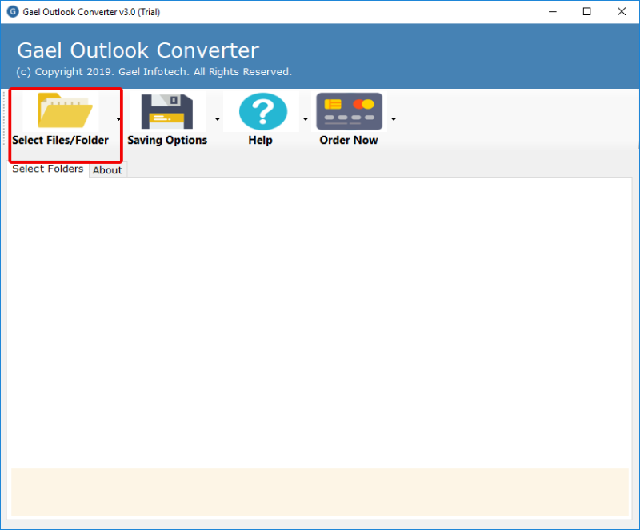640x530 pixels.
Task: Click the Saving Options text label
Action: pyautogui.click(x=167, y=141)
